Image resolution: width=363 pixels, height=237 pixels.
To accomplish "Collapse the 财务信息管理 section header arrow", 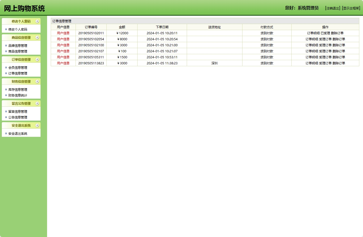I will click(x=37, y=82).
